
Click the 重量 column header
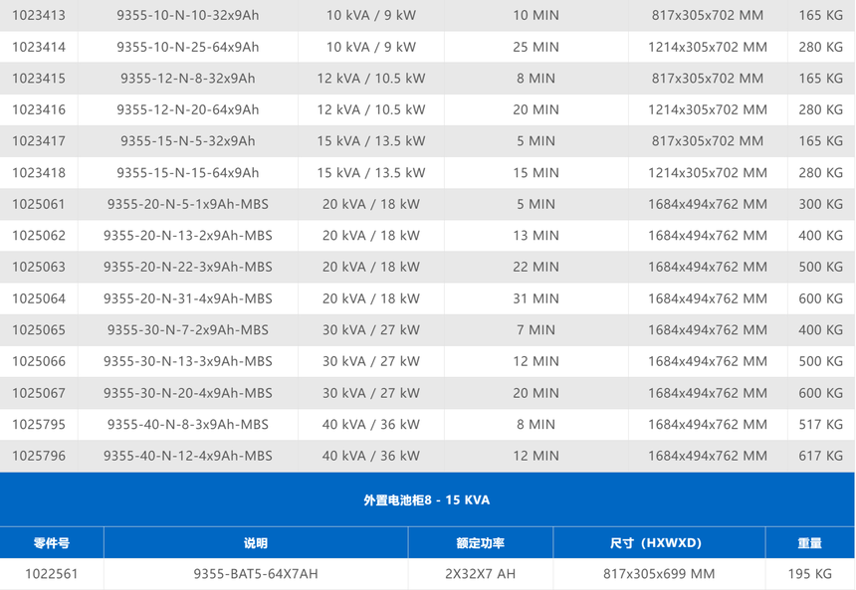(x=810, y=543)
